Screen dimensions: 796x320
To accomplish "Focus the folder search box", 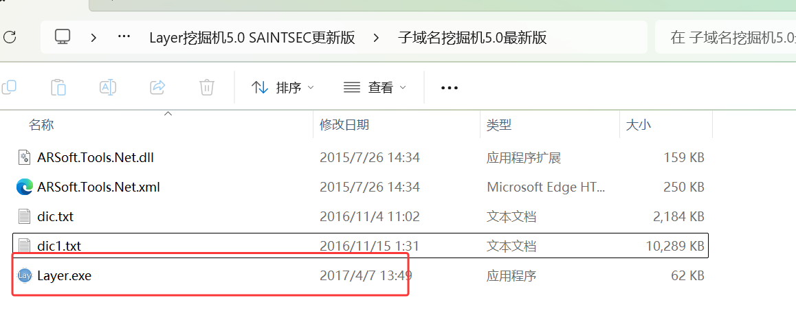I will [725, 38].
